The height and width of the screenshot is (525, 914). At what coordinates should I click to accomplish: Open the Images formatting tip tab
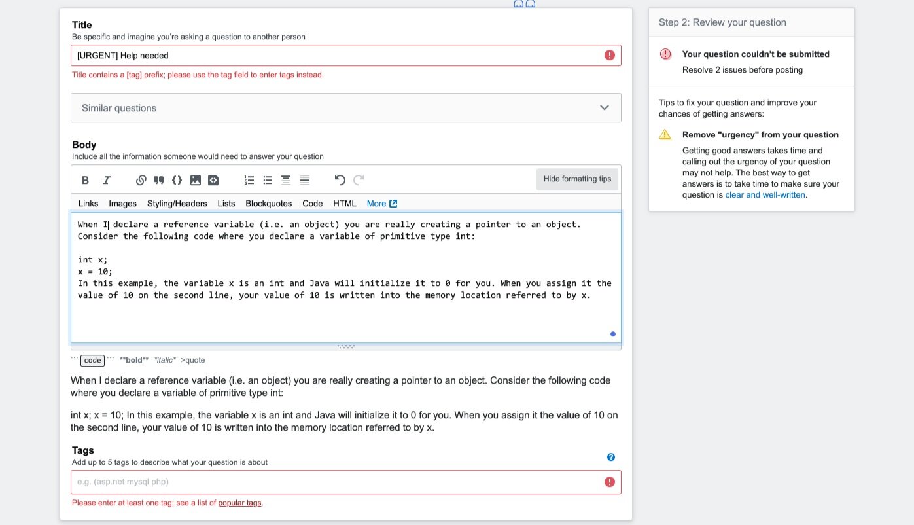(123, 204)
